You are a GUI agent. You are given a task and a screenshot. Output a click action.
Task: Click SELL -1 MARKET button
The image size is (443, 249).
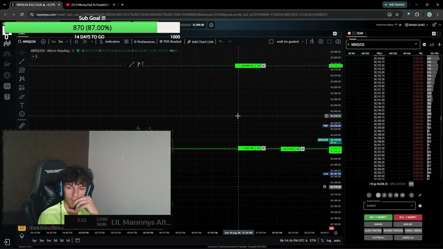pos(408,217)
